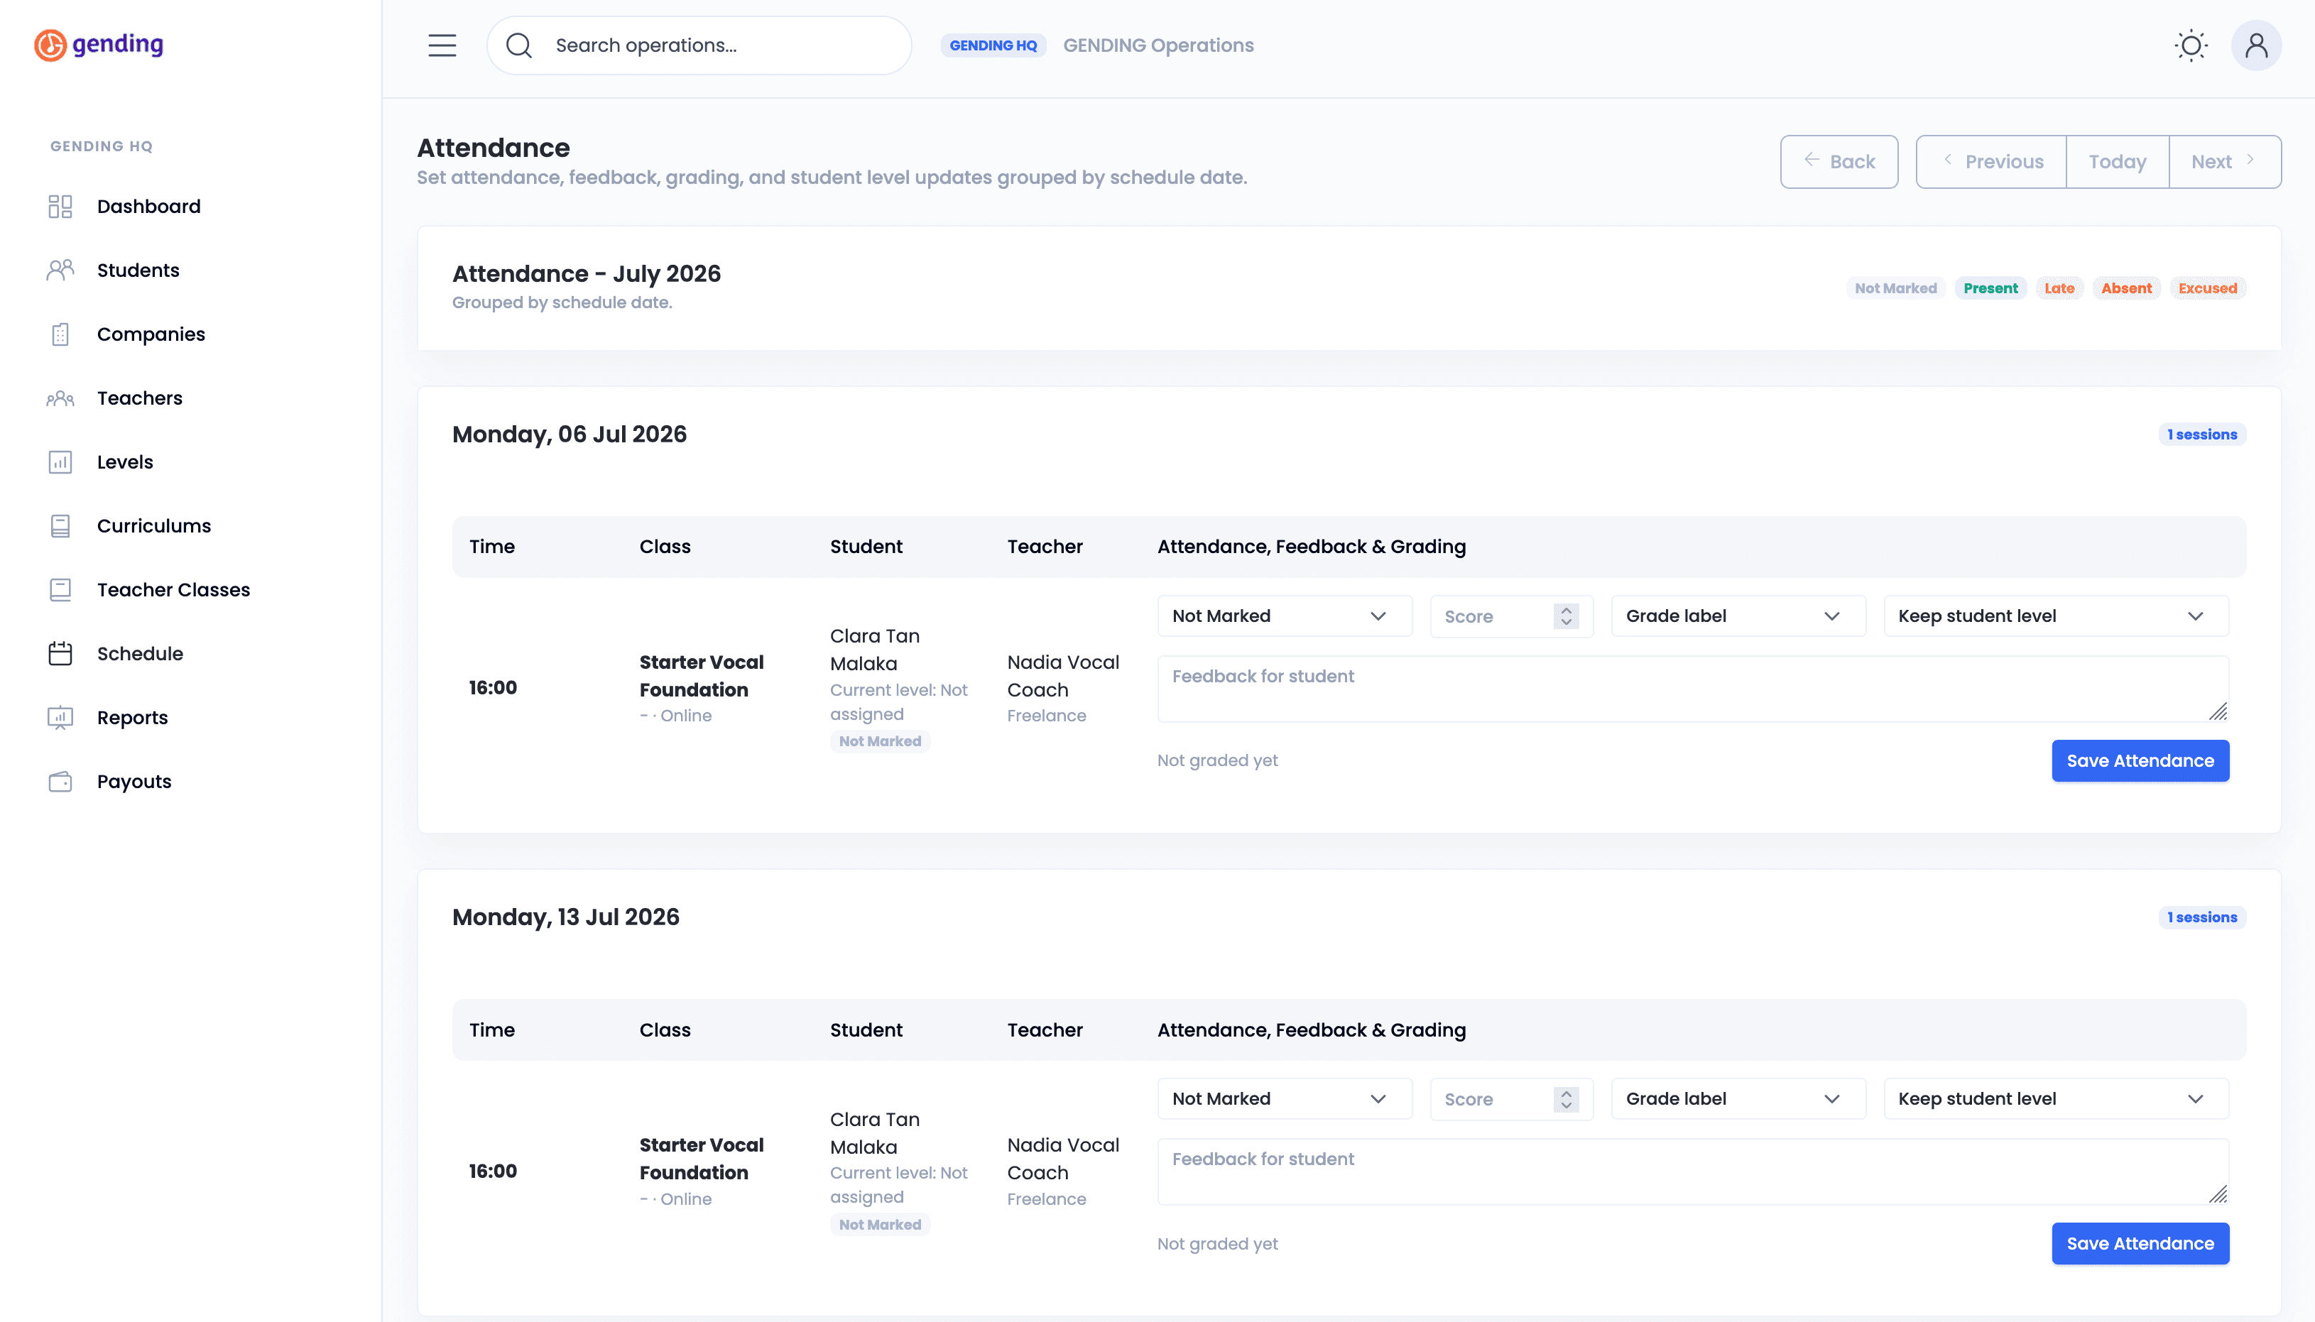
Task: Open Students from the sidebar
Action: point(138,270)
